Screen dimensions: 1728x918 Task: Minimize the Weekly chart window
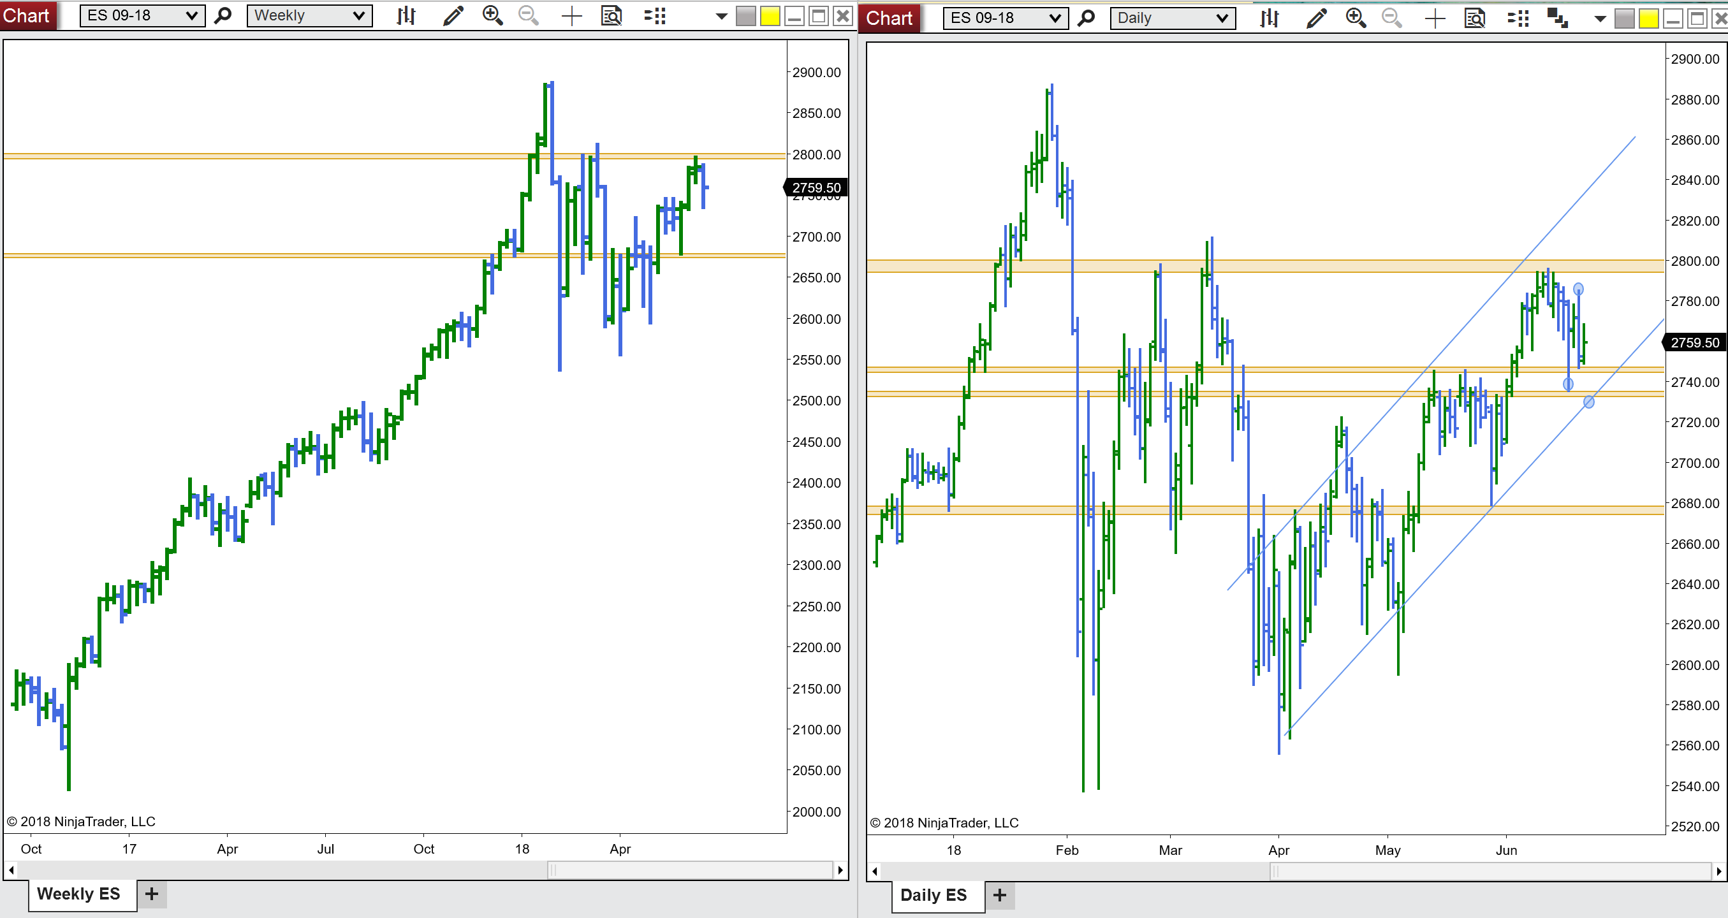[794, 16]
